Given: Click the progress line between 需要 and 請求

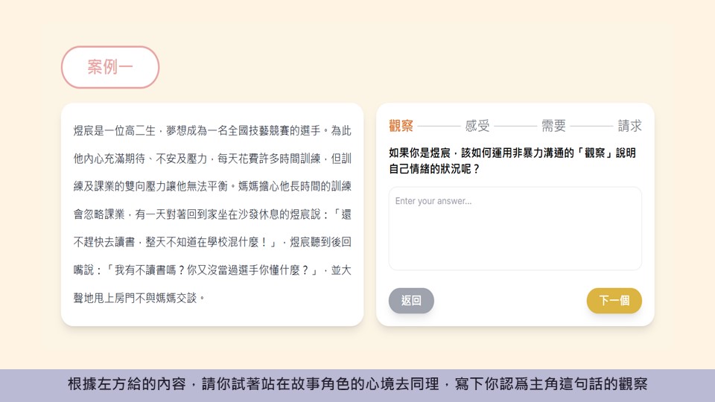Looking at the screenshot, I should (x=591, y=126).
